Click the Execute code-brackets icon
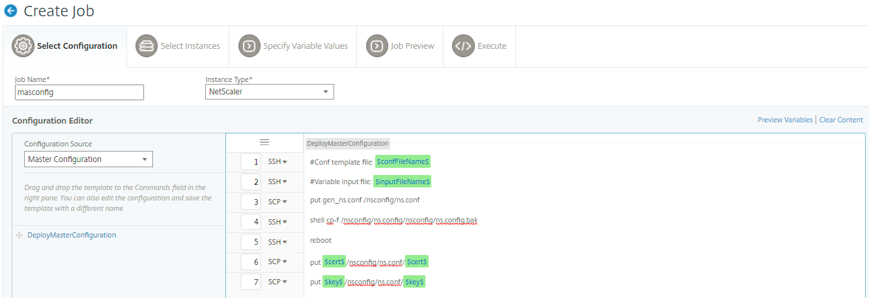The height and width of the screenshot is (298, 869). coord(463,46)
